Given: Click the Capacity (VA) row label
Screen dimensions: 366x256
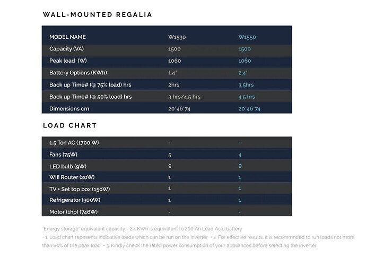Looking at the screenshot, I should (x=66, y=49).
